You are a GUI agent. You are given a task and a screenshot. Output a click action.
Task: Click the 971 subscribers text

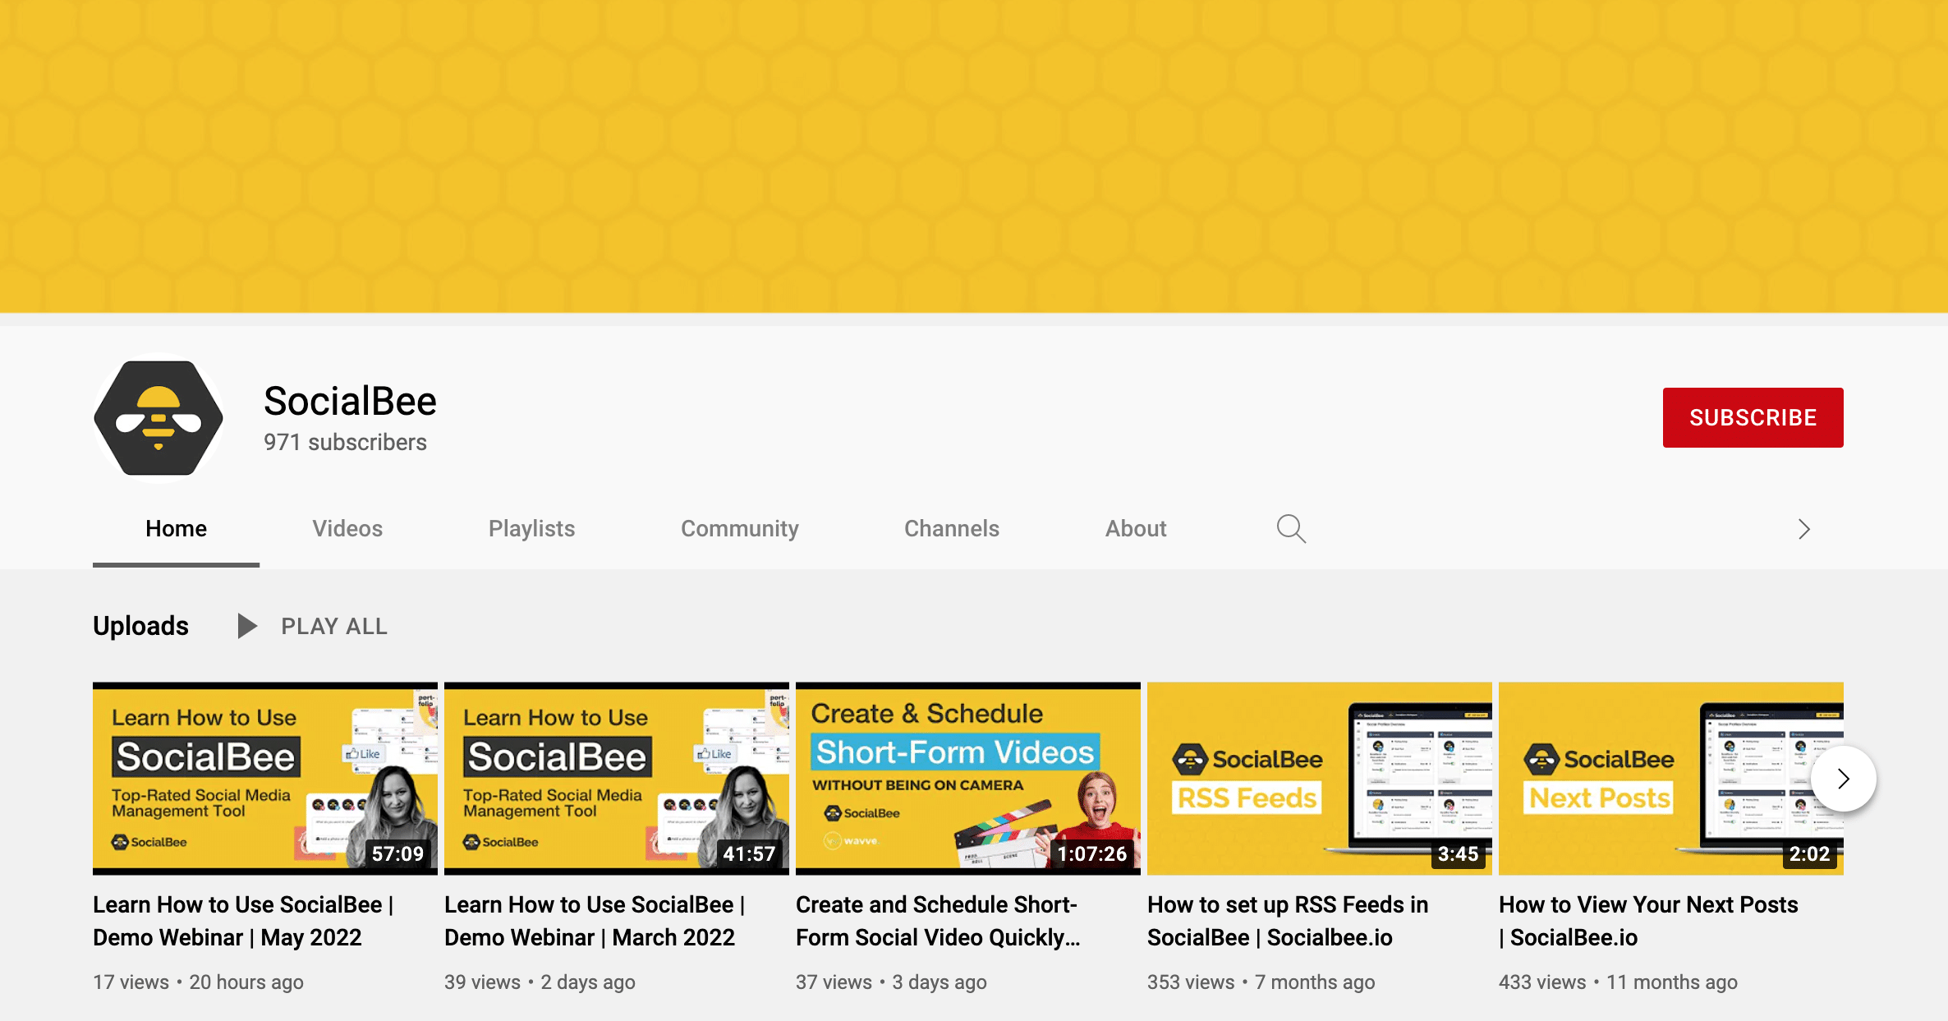[x=345, y=442]
